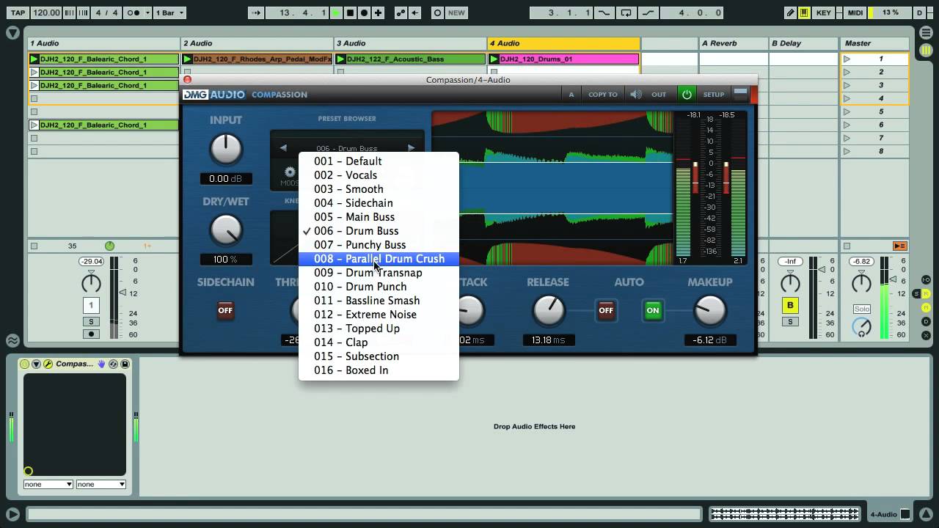
Task: Toggle track 1 activator button
Action: click(91, 305)
